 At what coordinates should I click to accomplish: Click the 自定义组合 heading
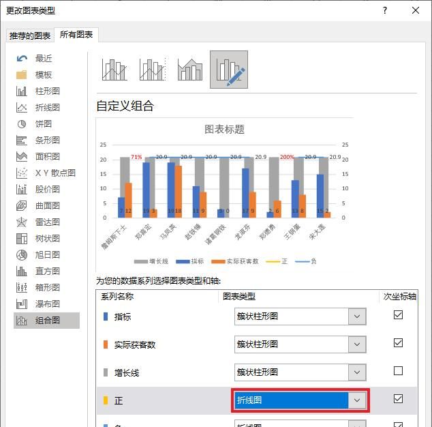pos(125,106)
